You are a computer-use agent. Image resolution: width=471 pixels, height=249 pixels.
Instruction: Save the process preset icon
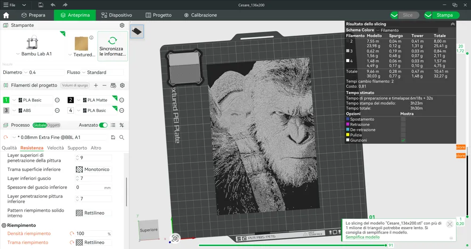coord(113,137)
